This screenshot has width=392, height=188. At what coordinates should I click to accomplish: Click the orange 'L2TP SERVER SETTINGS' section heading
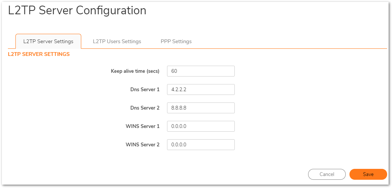click(39, 54)
